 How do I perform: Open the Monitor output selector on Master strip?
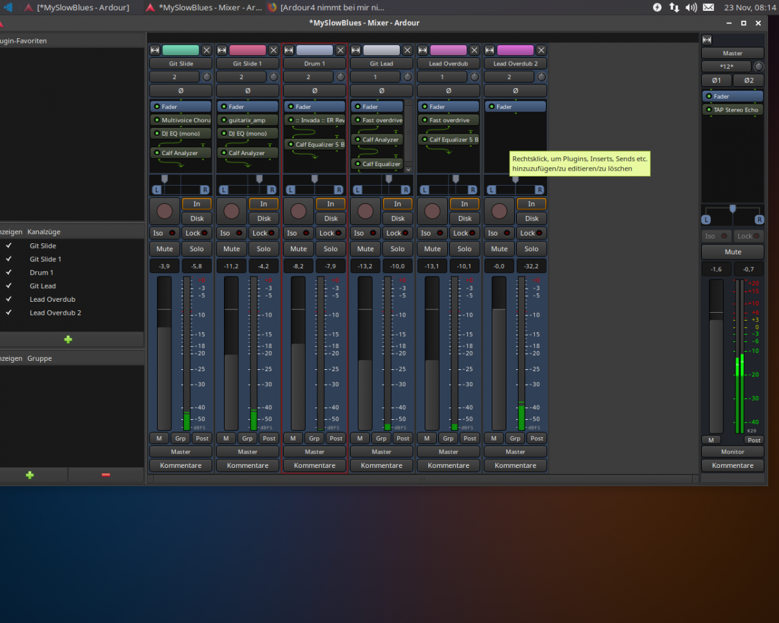click(732, 452)
